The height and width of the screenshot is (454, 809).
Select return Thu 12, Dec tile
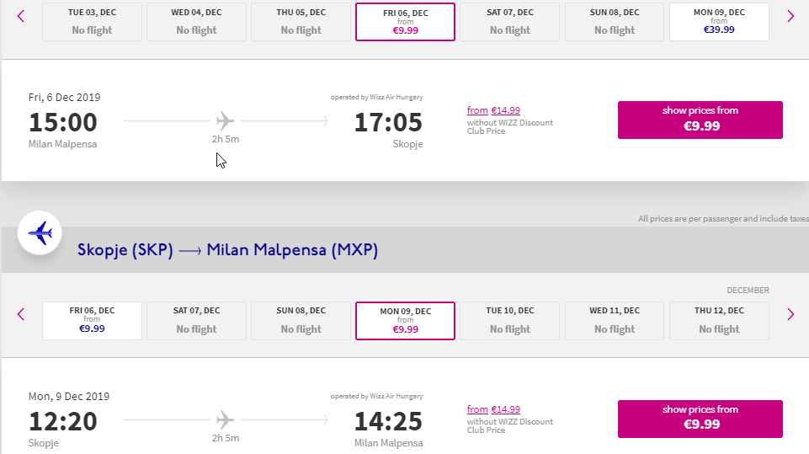click(719, 320)
